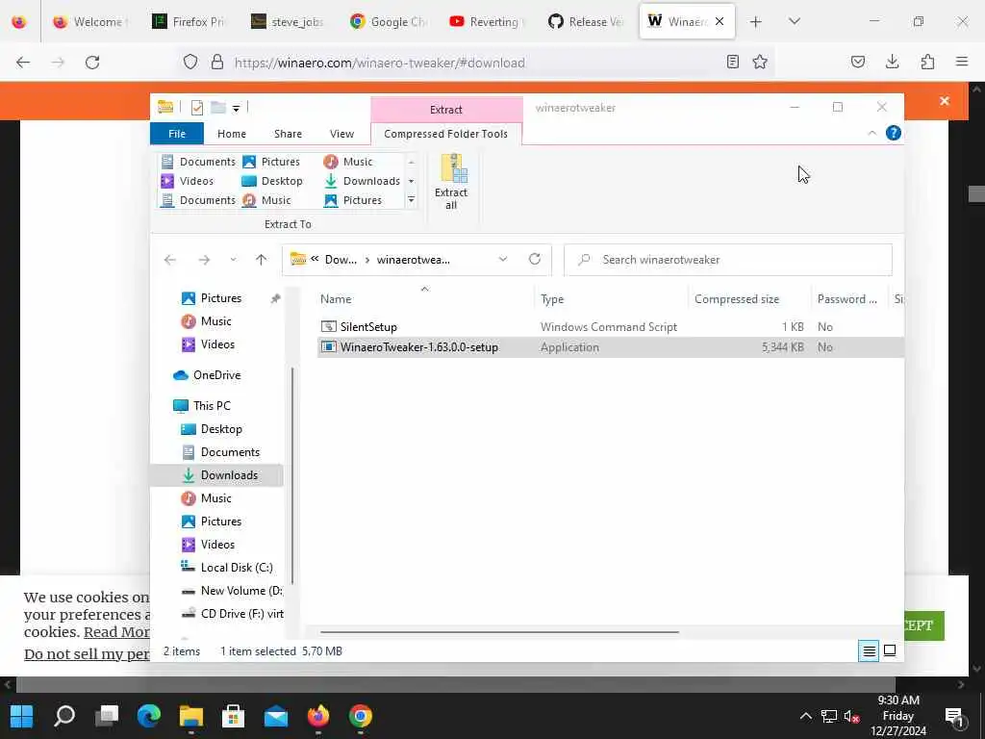
Task: Open Google Chrome from taskbar
Action: pos(360,716)
